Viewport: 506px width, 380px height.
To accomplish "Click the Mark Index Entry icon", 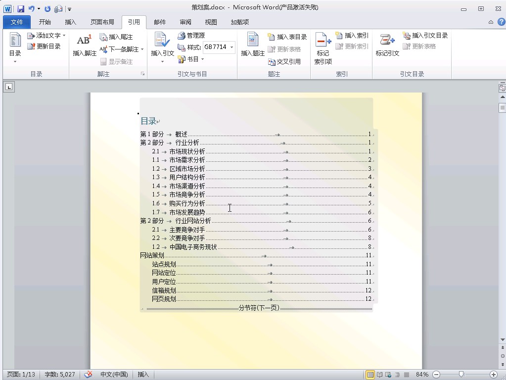I will pyautogui.click(x=323, y=41).
